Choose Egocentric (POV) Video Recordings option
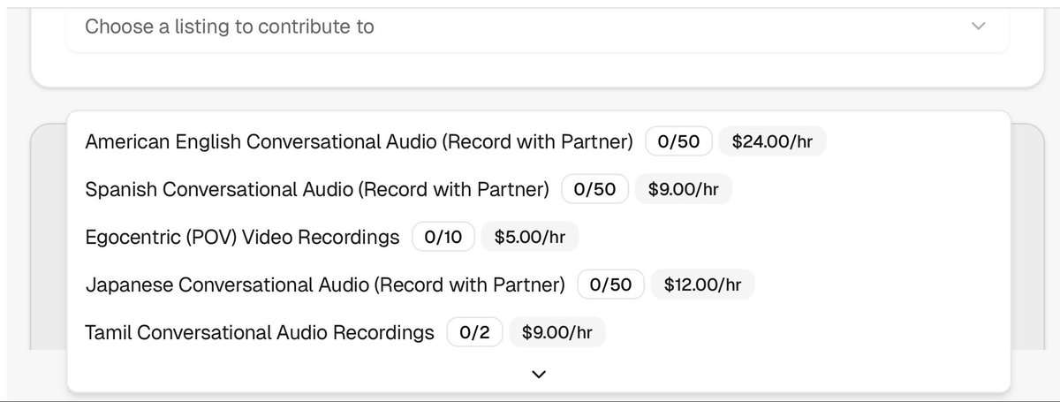Image resolution: width=1060 pixels, height=402 pixels. pyautogui.click(x=538, y=237)
